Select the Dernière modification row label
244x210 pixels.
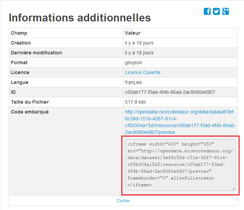36,53
